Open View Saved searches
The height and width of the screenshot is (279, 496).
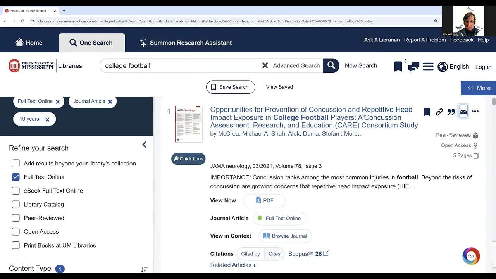(x=279, y=87)
